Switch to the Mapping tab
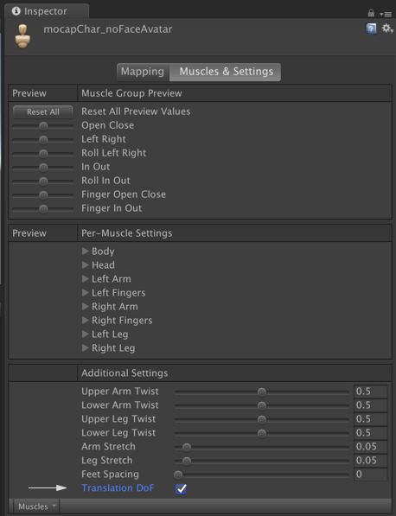This screenshot has width=396, height=516. click(143, 72)
